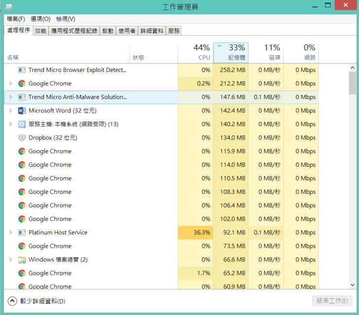359x315 pixels.
Task: Sort processes by CPU column header
Action: click(x=195, y=52)
